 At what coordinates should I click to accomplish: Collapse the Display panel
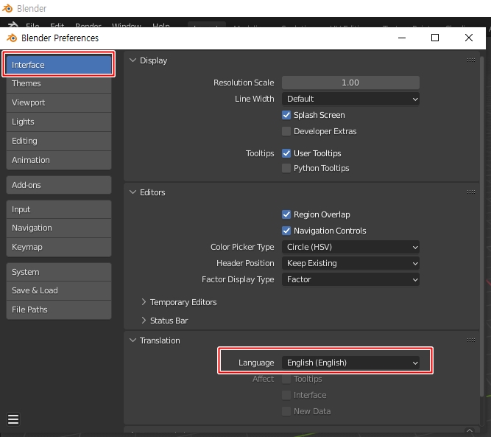point(133,60)
